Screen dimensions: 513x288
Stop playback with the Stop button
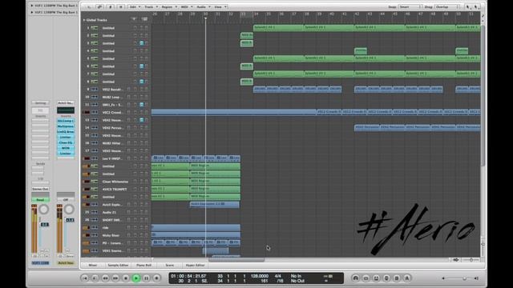(126, 278)
